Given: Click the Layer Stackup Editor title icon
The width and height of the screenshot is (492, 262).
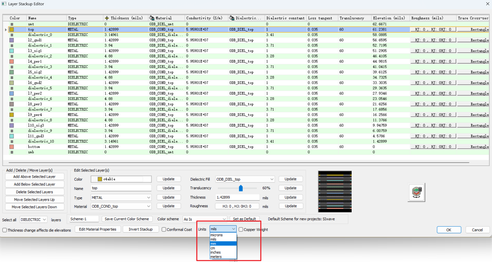Looking at the screenshot, I should click(x=4, y=4).
